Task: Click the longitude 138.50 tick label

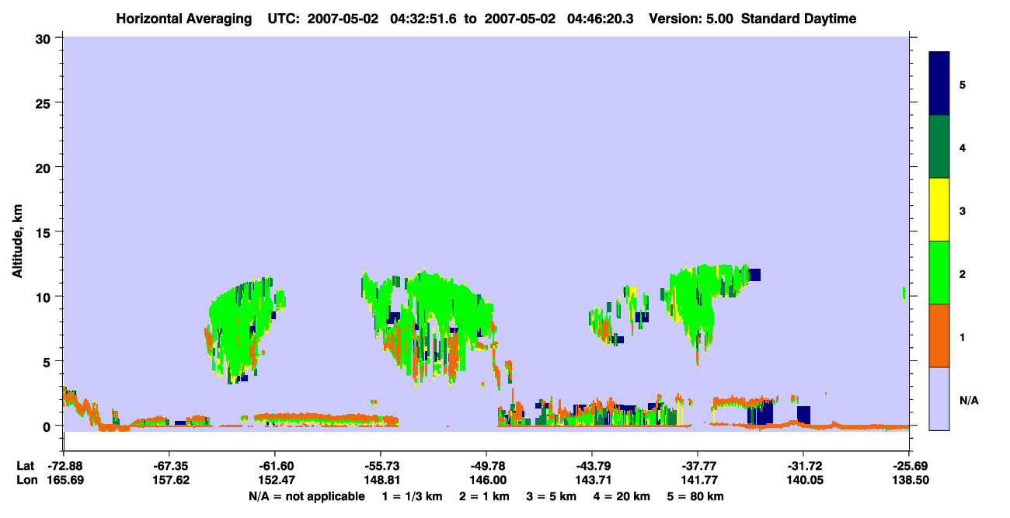Action: 909,481
